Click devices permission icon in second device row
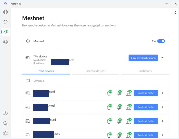The width and height of the screenshot is (179, 139). (x=129, y=107)
